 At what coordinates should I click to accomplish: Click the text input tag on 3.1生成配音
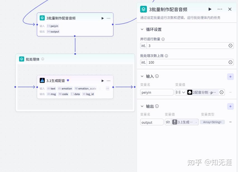51,88
